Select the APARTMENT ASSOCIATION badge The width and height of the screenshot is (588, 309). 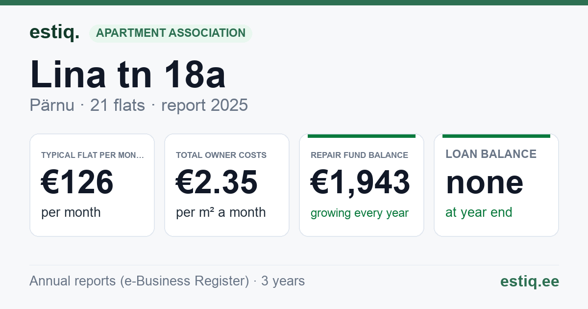[171, 33]
